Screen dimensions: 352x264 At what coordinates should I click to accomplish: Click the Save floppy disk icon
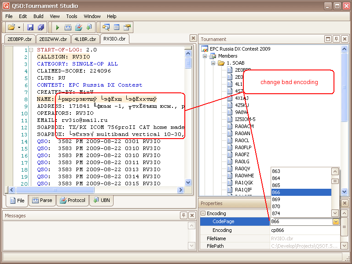point(30,27)
